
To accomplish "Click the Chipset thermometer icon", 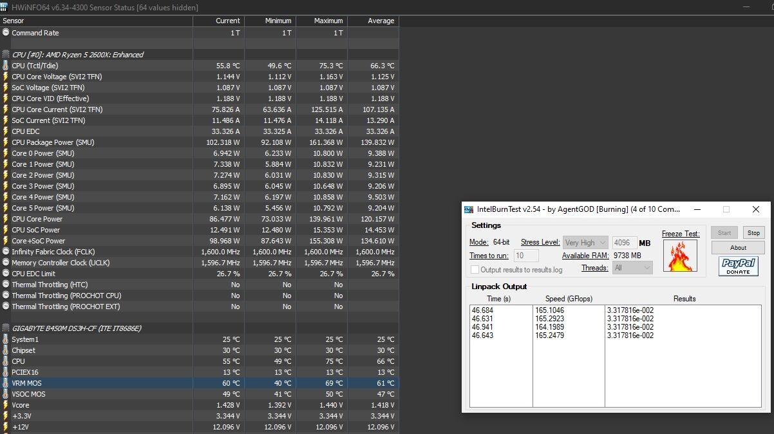I will (6, 350).
